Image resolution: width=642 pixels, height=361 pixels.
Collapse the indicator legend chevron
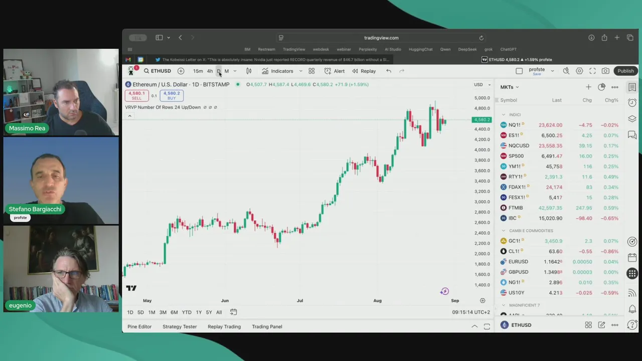click(x=129, y=116)
